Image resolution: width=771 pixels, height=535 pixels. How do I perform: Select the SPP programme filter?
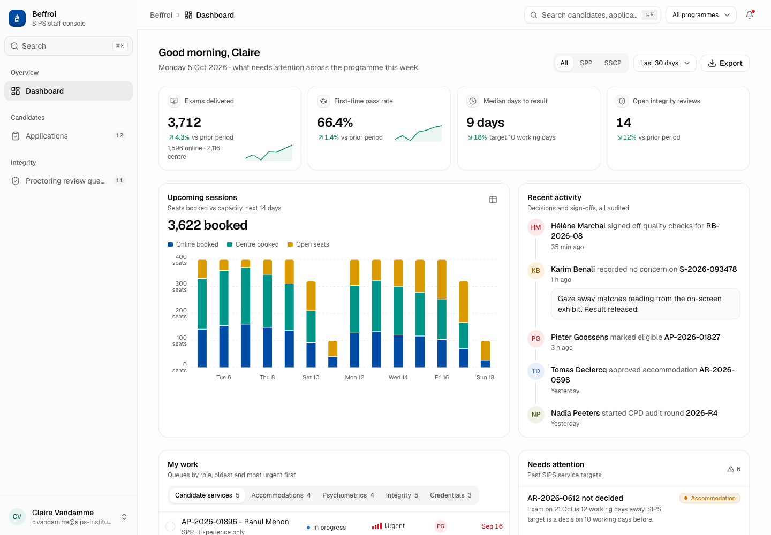click(586, 63)
